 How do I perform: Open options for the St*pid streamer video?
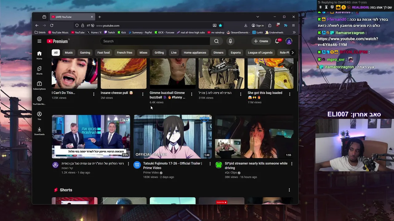coord(291,164)
